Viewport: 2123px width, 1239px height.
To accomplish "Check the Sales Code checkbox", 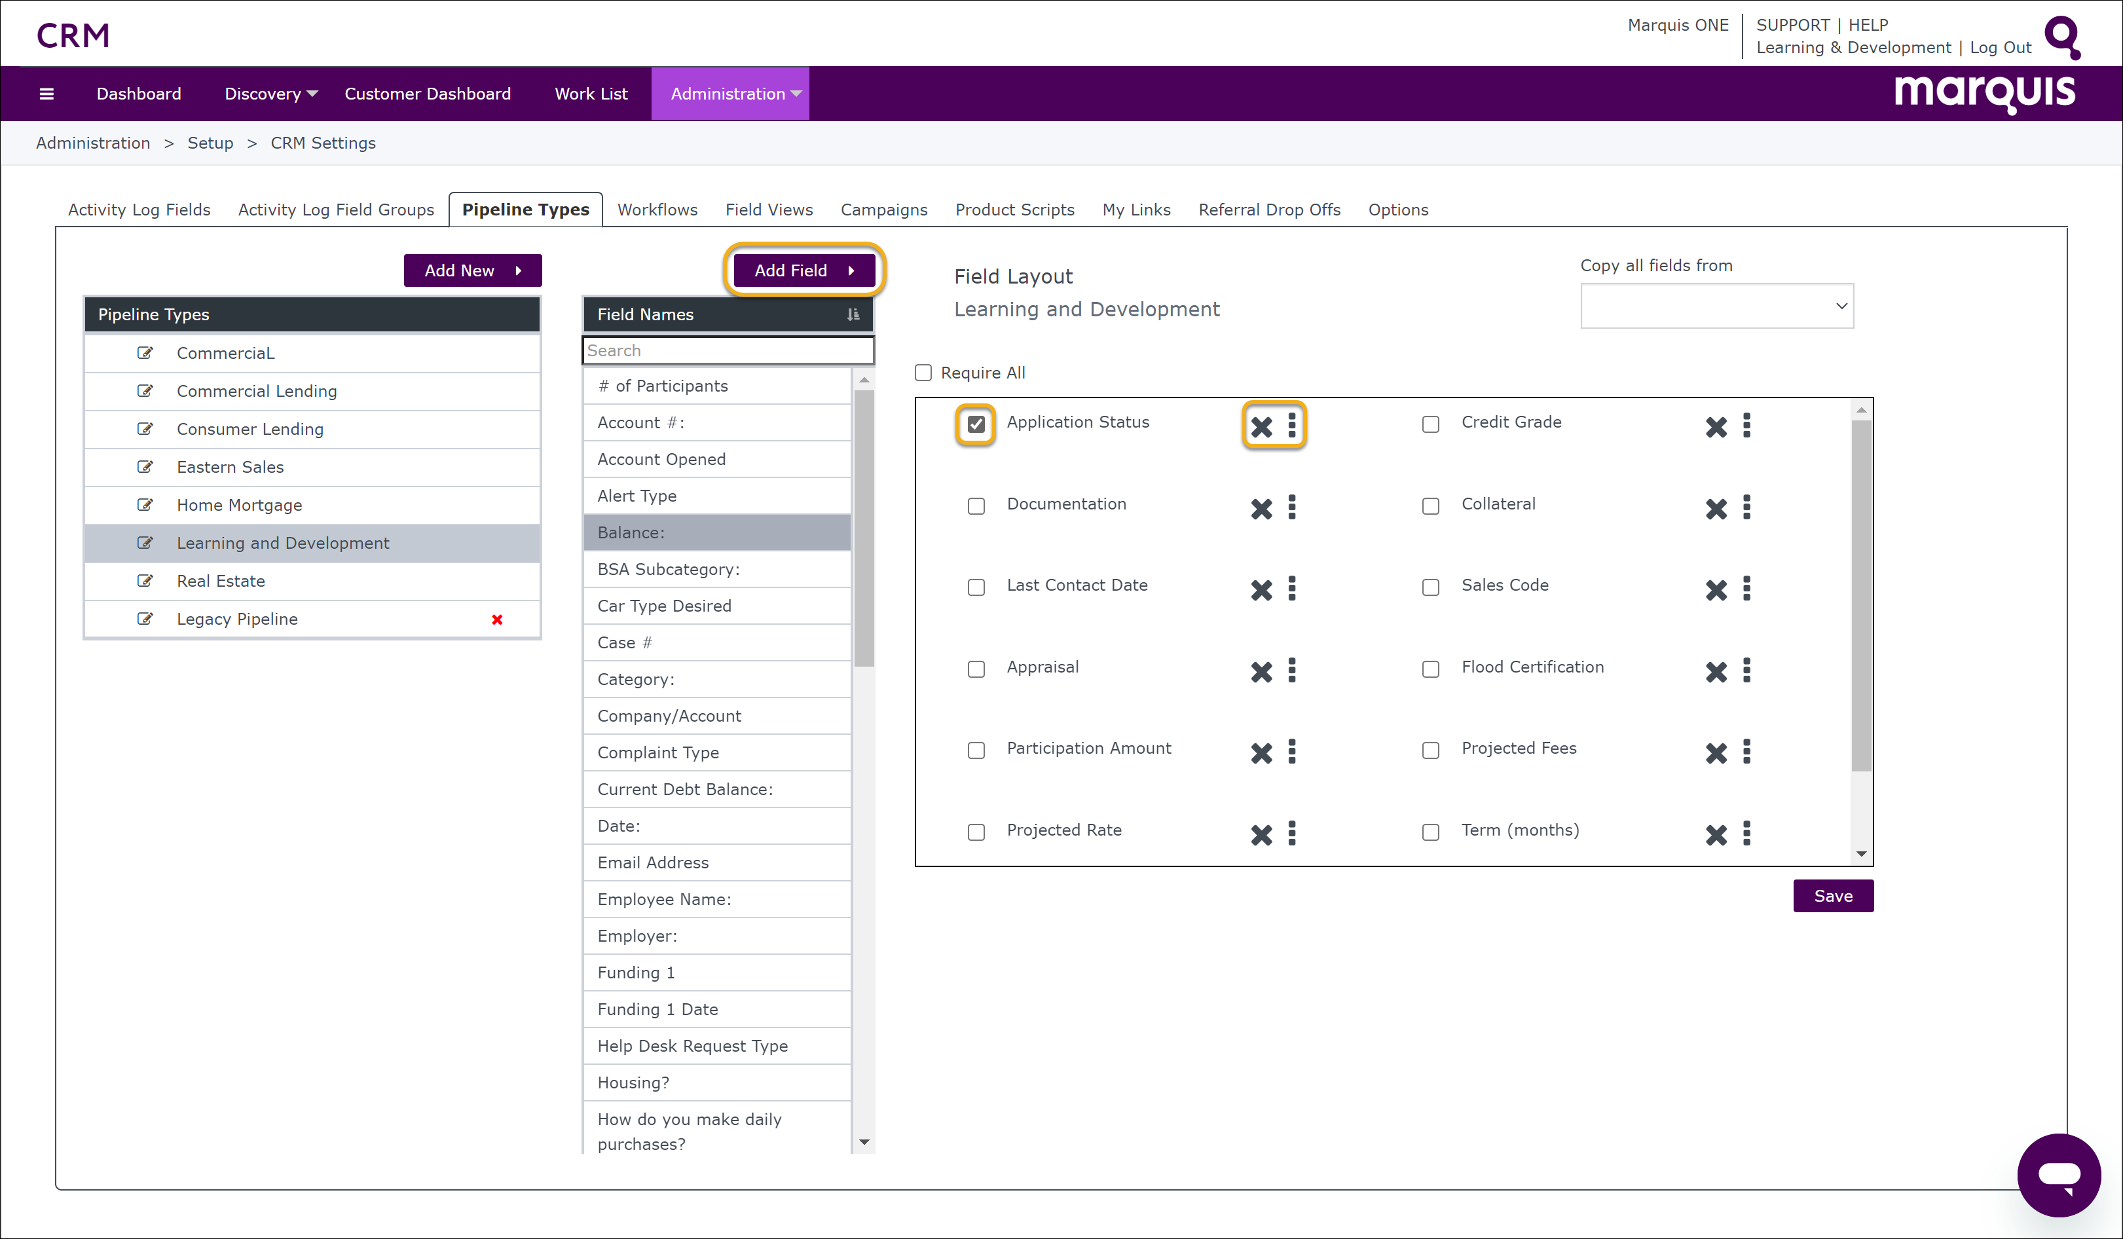I will [1430, 587].
